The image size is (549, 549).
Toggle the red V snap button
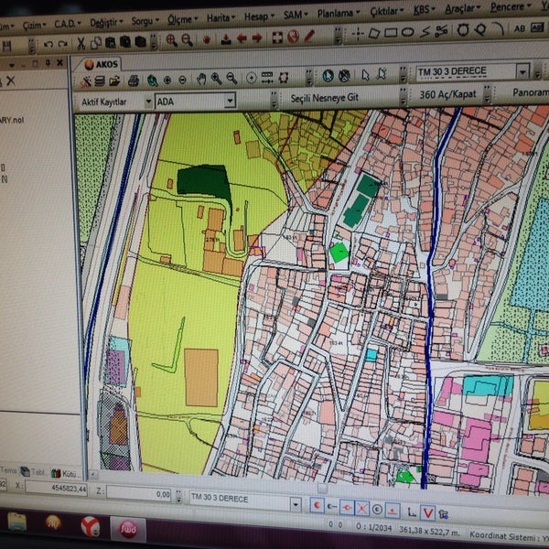[427, 513]
